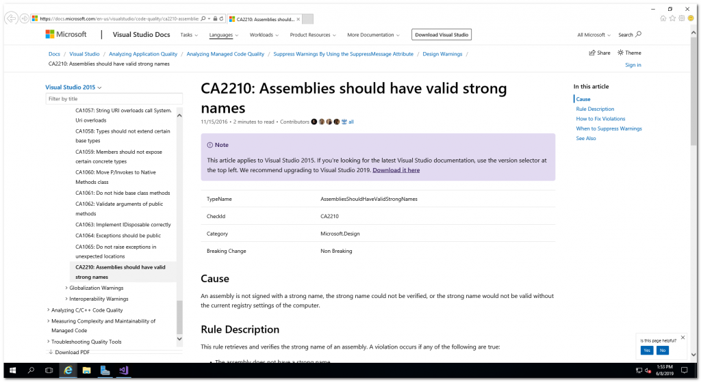701x382 pixels.
Task: Click the Filter by title field
Action: tap(114, 99)
